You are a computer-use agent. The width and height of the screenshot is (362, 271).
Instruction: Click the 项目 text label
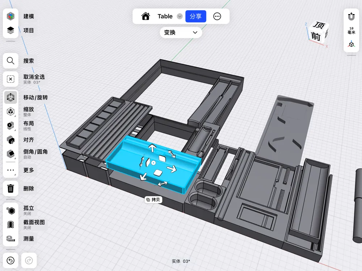[29, 30]
